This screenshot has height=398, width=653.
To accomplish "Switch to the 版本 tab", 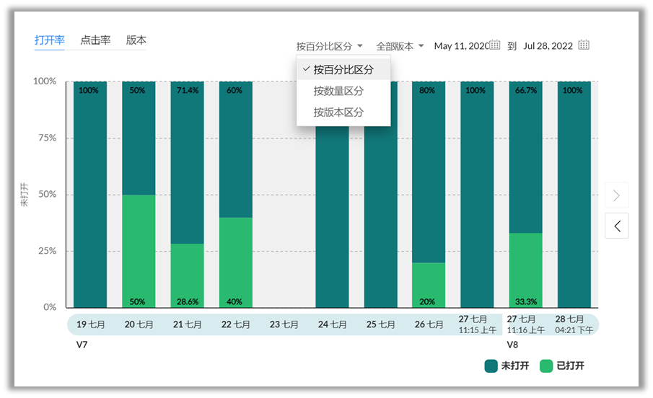I will coord(136,40).
